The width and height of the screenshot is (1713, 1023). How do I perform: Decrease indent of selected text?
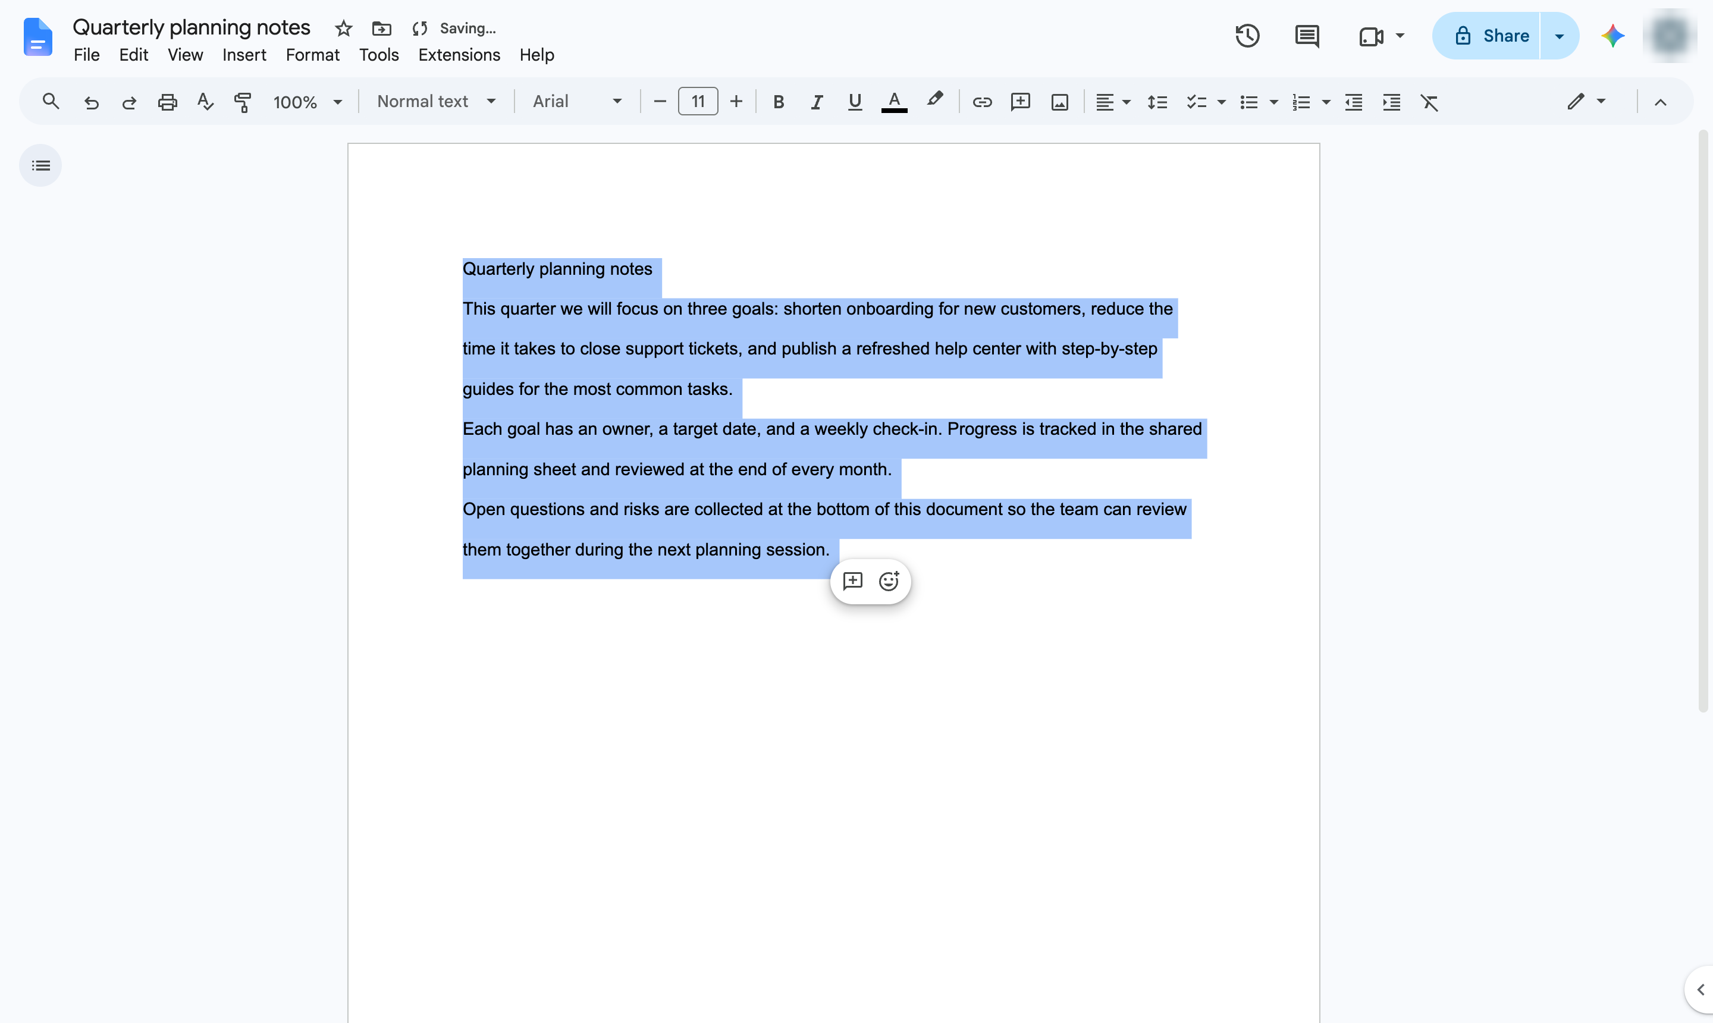click(1354, 102)
